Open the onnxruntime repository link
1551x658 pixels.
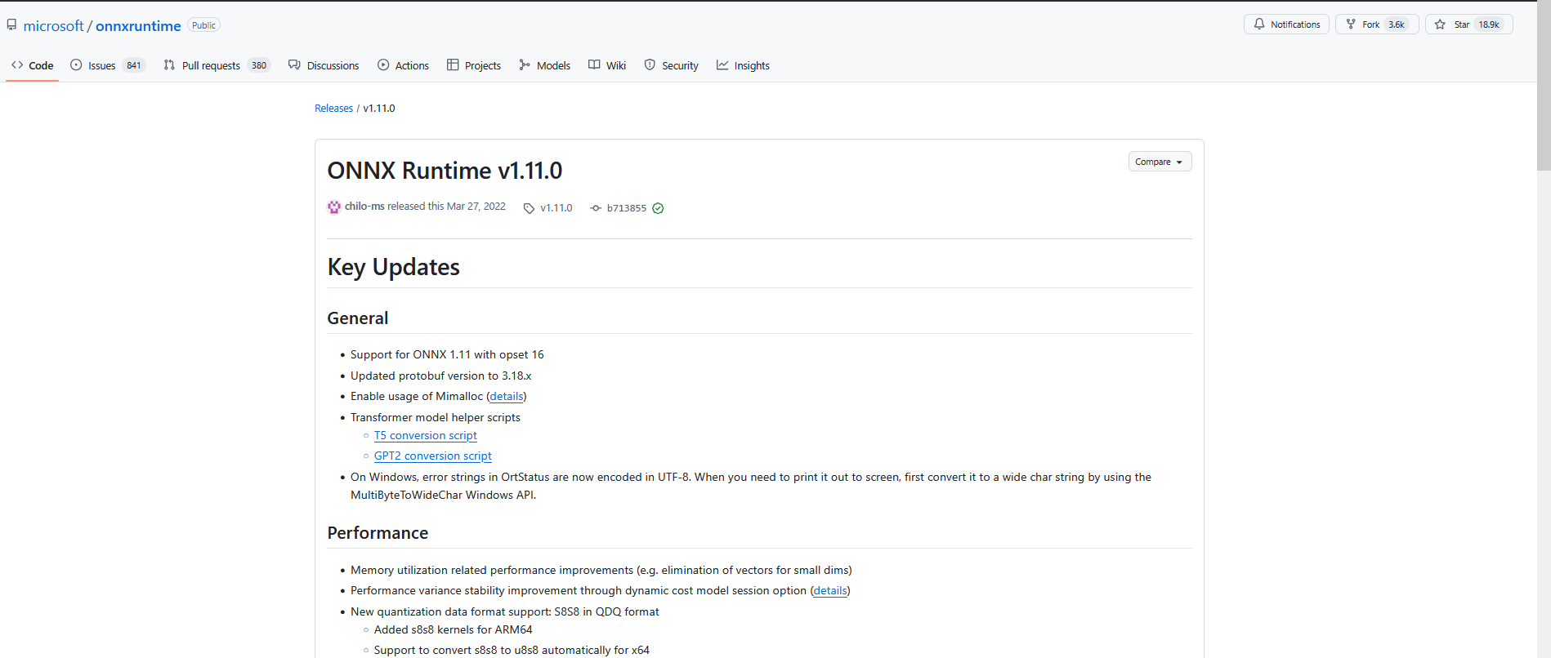tap(138, 26)
